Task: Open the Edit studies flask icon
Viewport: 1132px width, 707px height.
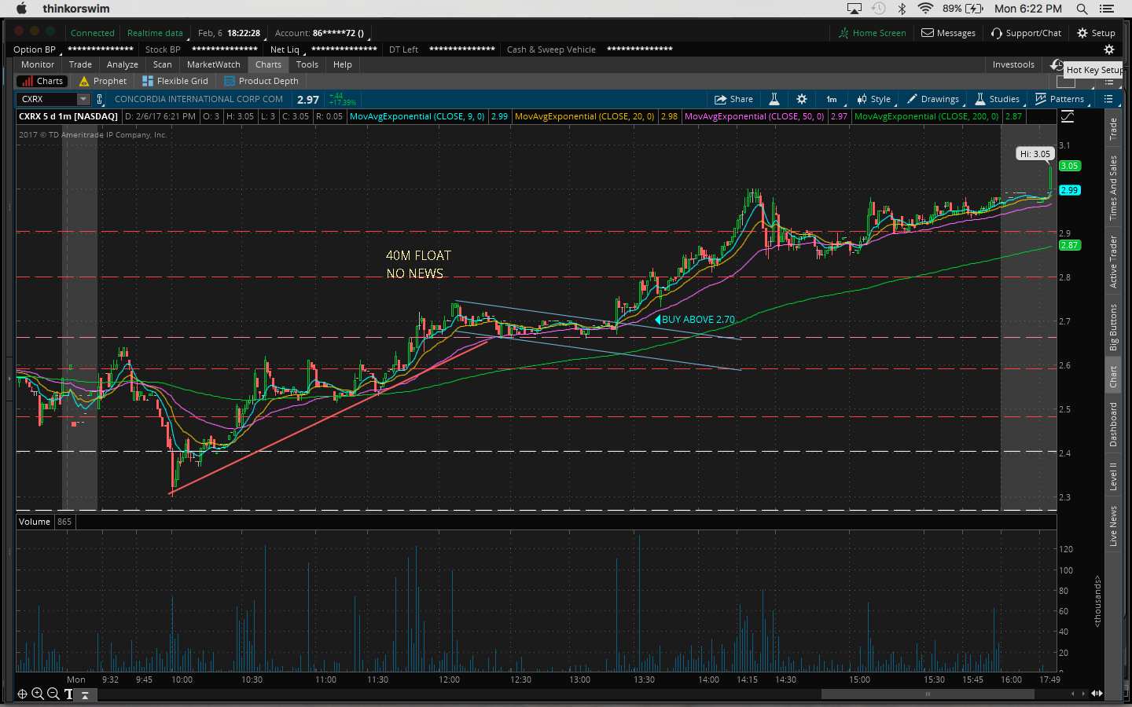Action: pos(774,99)
